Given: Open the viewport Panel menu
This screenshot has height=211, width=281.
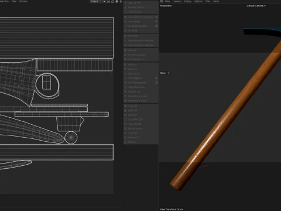Looking at the screenshot, I should point(216,1).
